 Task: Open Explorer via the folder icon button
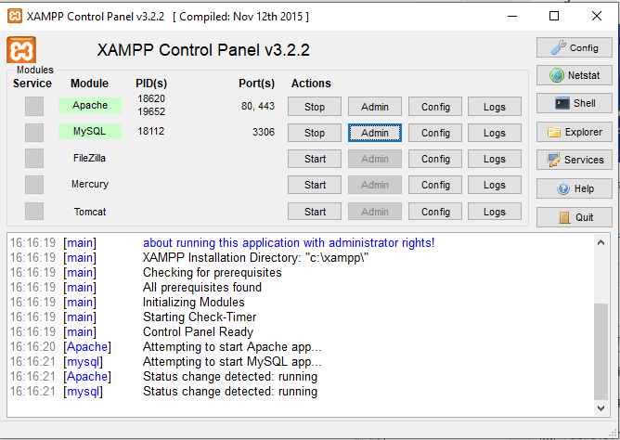tap(575, 132)
